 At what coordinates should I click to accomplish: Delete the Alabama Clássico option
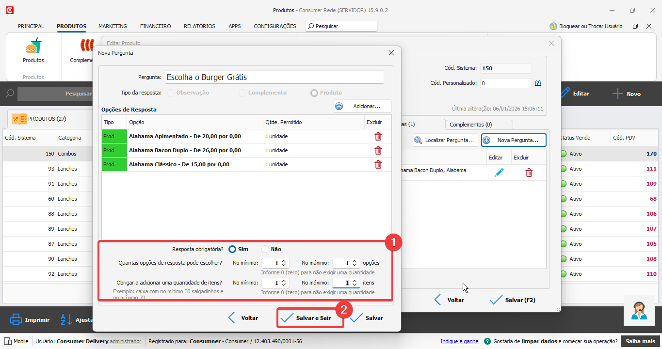point(378,164)
